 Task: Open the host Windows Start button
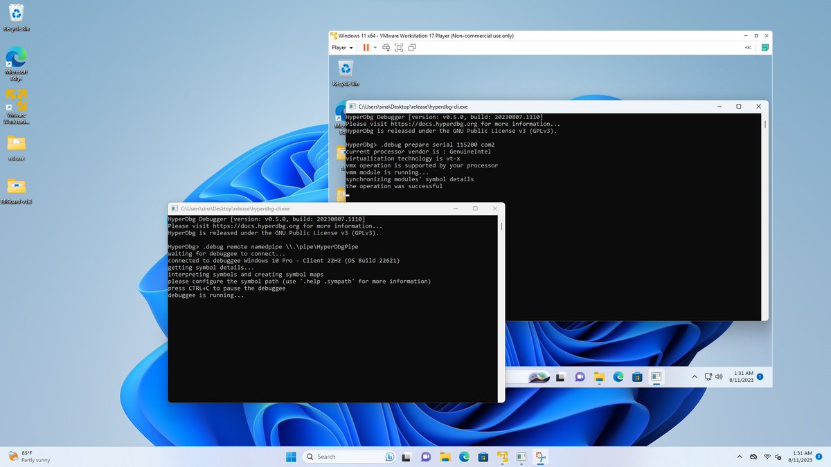[291, 457]
